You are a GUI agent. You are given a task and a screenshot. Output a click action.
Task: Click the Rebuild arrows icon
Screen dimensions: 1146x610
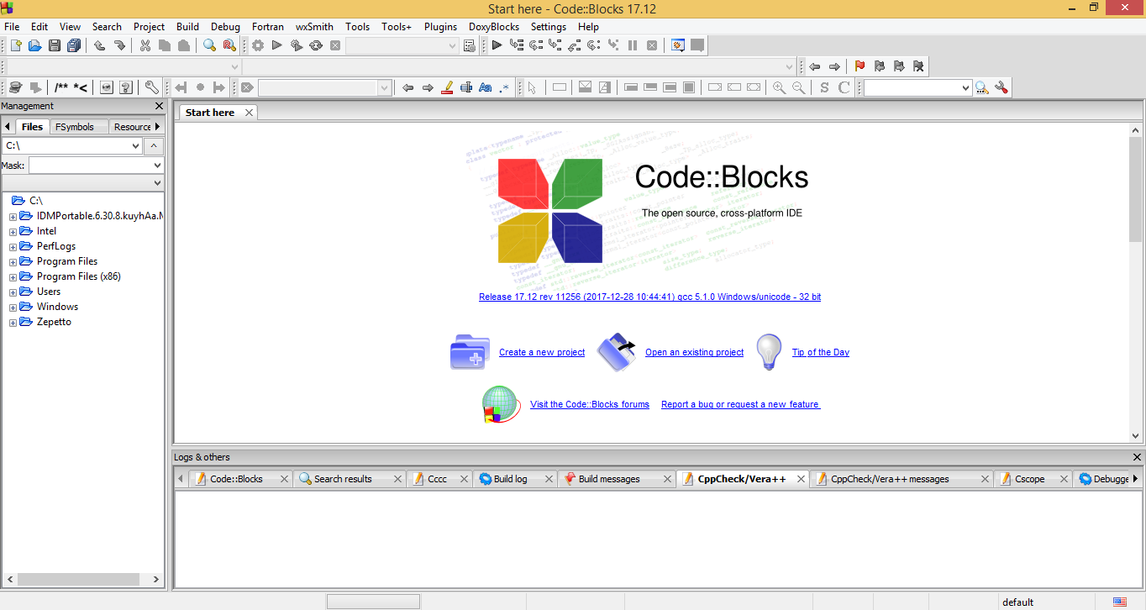[x=316, y=45]
